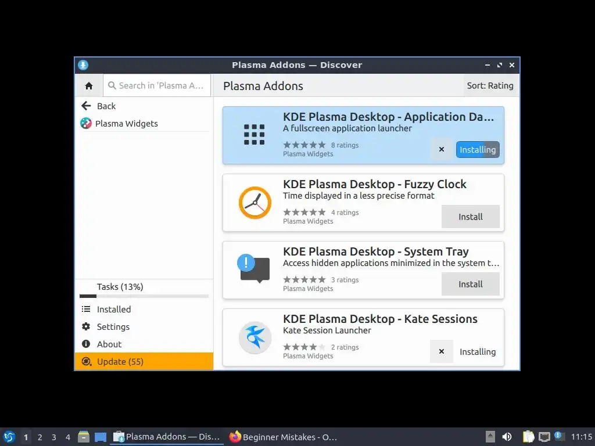Click network monitor tray icon

click(544, 437)
